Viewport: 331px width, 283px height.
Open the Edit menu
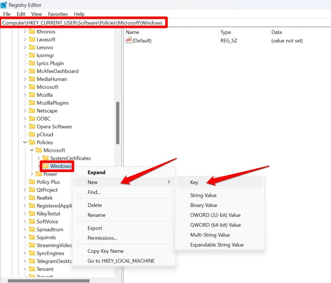21,14
